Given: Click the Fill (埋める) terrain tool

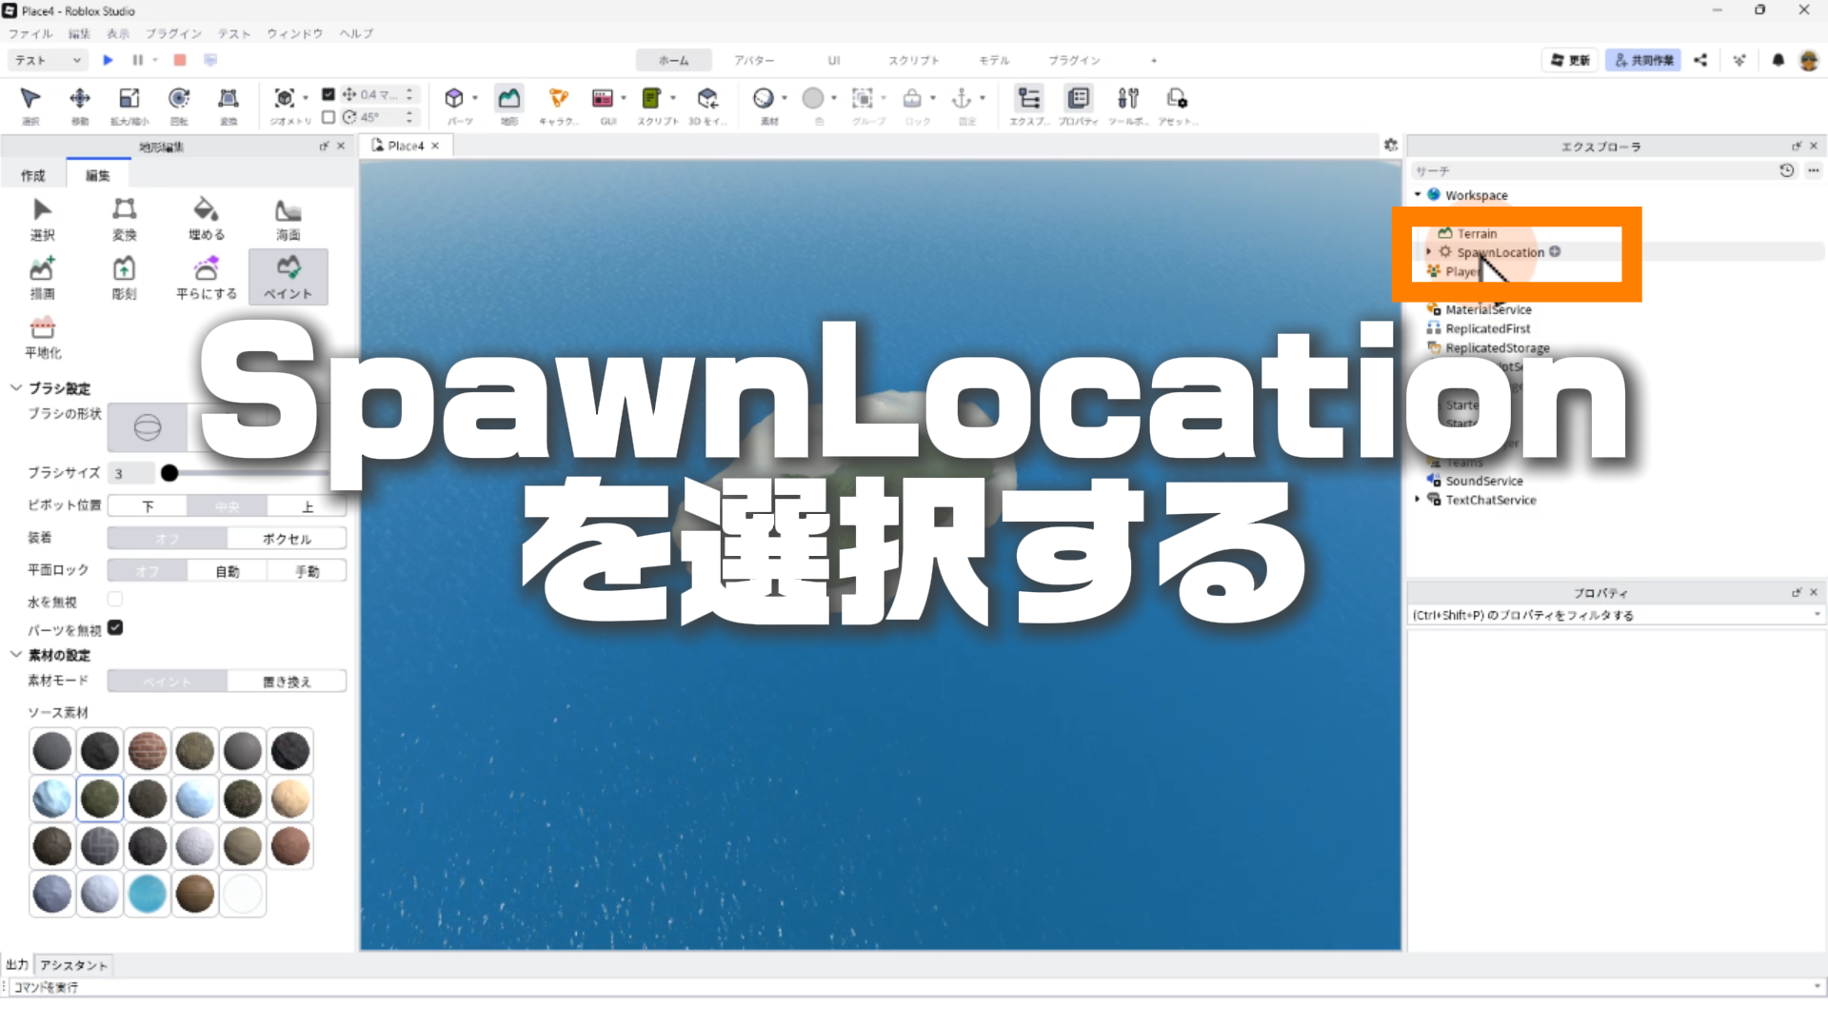Looking at the screenshot, I should [206, 218].
